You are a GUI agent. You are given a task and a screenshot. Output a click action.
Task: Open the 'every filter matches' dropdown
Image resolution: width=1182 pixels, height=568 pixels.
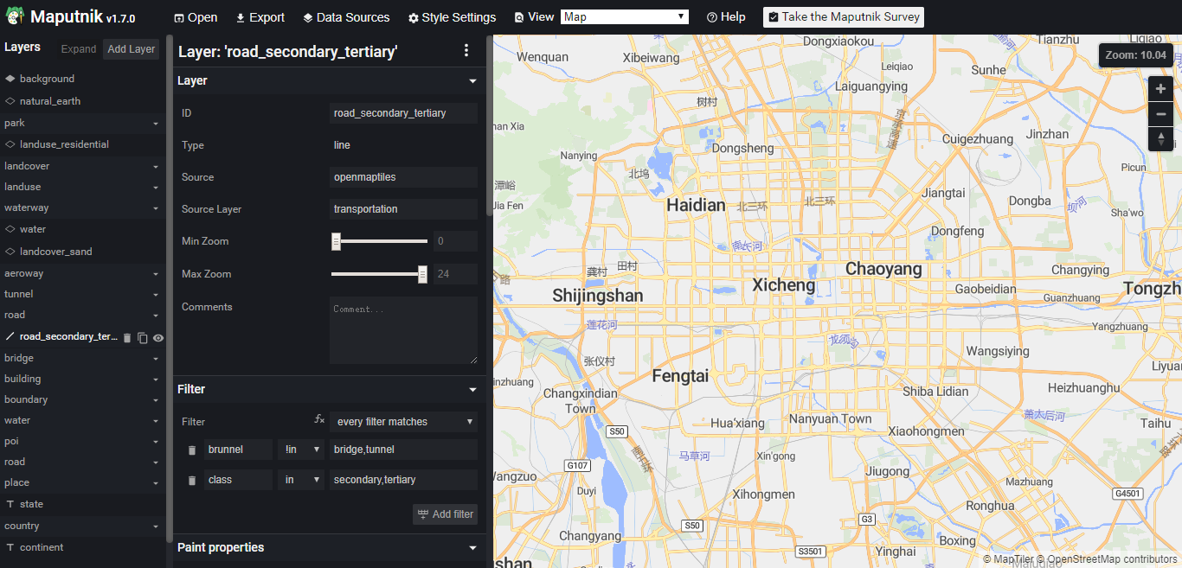(403, 422)
